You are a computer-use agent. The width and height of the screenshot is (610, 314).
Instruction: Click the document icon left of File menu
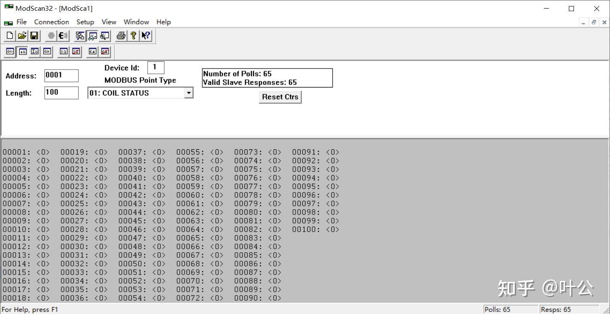(x=8, y=22)
